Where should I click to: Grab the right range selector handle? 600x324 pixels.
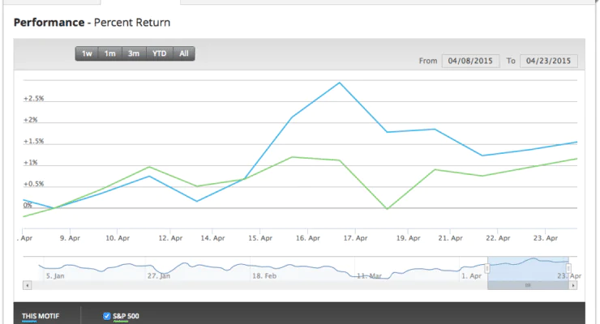click(568, 268)
